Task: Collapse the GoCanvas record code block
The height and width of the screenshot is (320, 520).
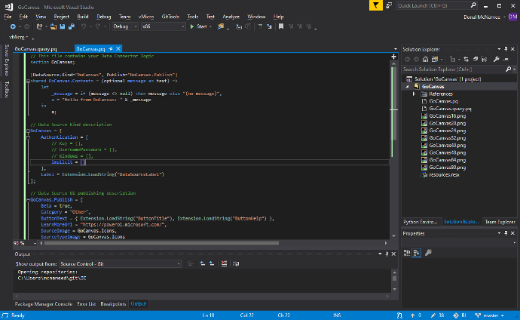Action: pos(28,131)
